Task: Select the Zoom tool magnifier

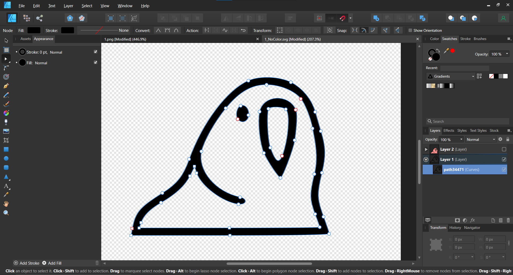Action: coord(6,213)
